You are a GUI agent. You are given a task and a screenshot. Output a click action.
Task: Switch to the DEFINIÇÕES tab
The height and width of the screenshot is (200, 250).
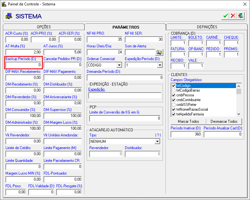click(x=207, y=27)
